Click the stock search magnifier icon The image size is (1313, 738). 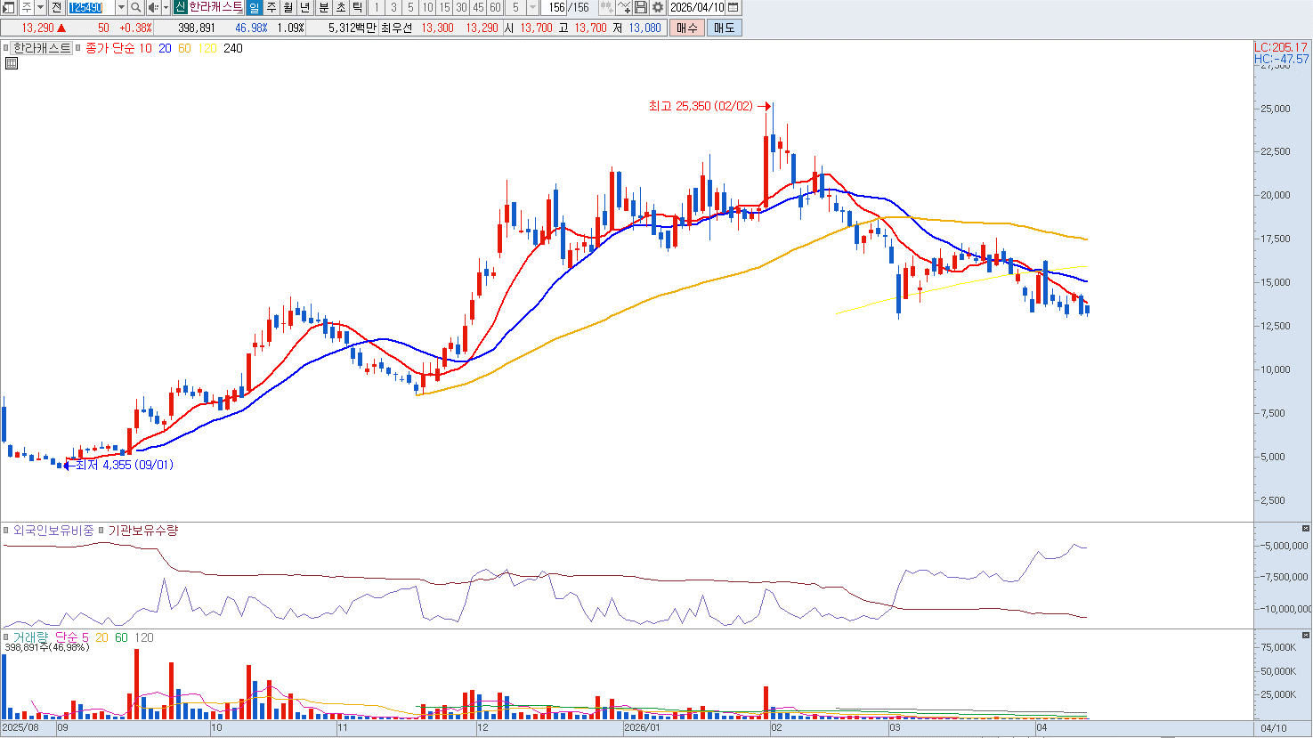(x=136, y=7)
